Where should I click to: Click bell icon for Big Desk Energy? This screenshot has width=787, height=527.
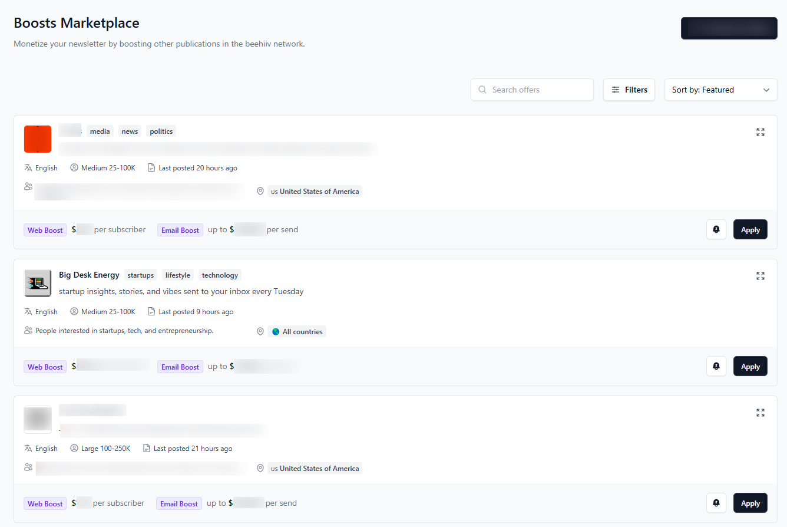point(716,366)
